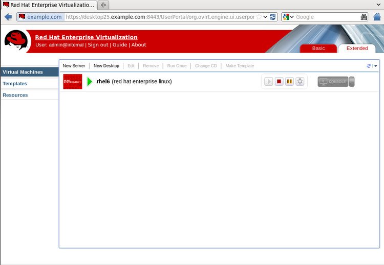
Task: Refresh the VM list with the panel refresh icon
Action: [x=369, y=66]
